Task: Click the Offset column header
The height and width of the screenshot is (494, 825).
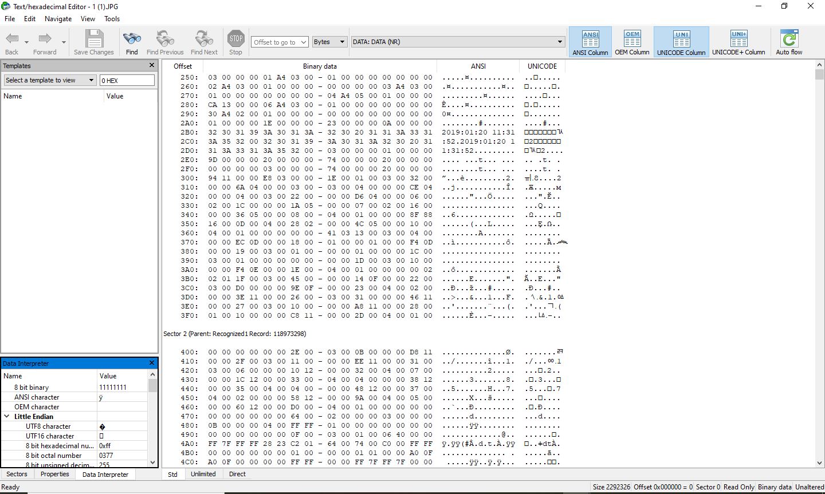Action: [183, 66]
